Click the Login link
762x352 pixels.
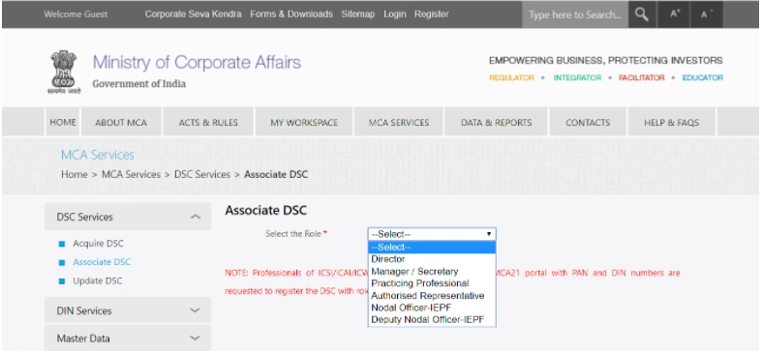tap(395, 15)
